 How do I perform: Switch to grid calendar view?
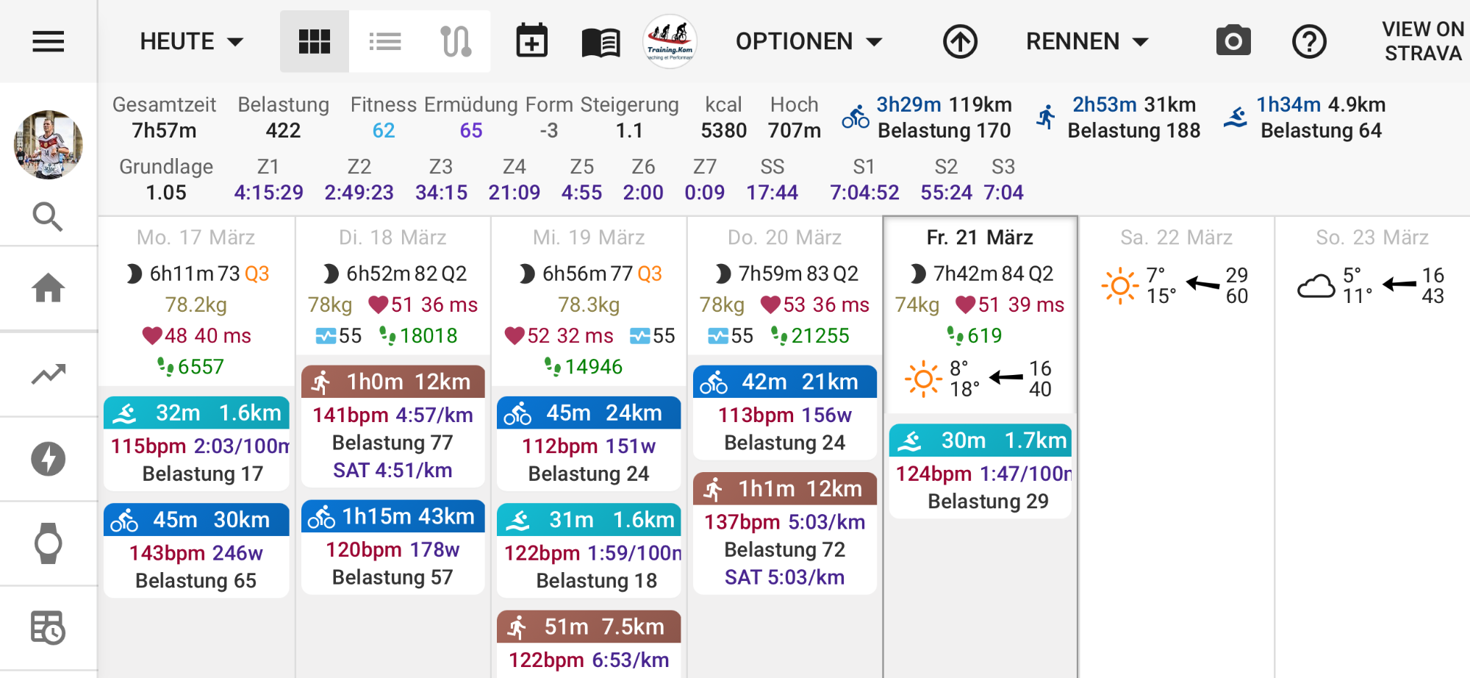(315, 42)
